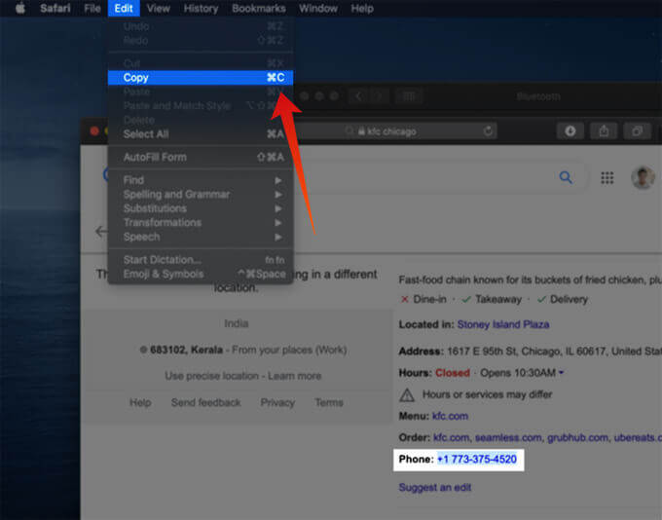This screenshot has height=520, width=662.
Task: Choose Start Dictation menu entry
Action: (201, 260)
